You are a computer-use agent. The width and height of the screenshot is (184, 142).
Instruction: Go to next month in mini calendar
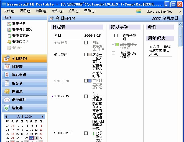click(43, 117)
